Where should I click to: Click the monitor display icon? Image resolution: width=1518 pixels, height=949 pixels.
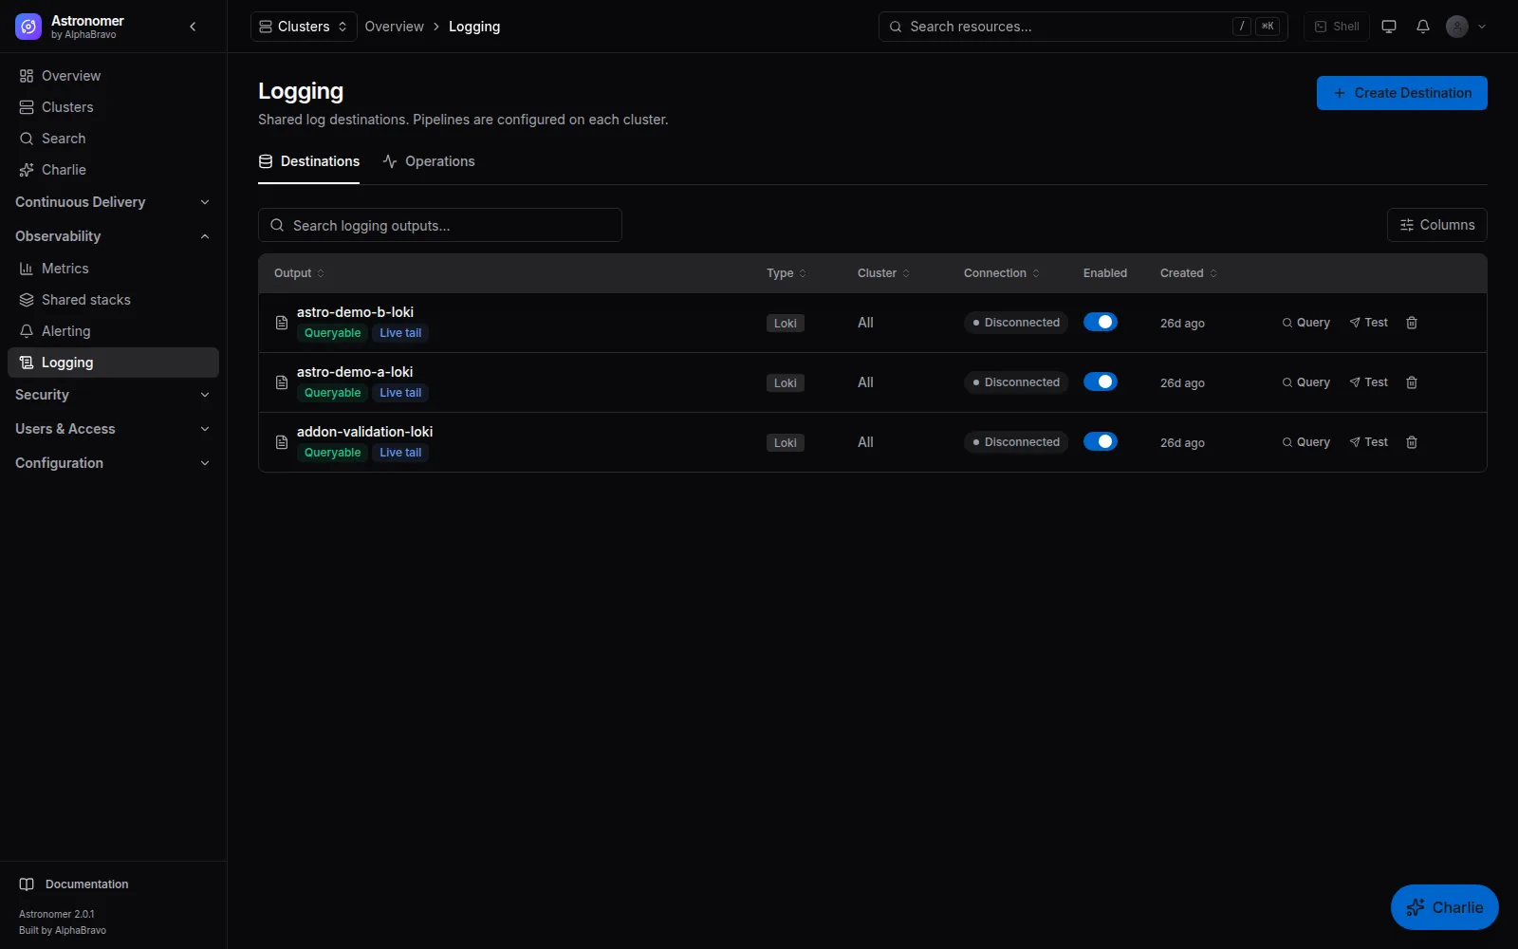tap(1389, 27)
